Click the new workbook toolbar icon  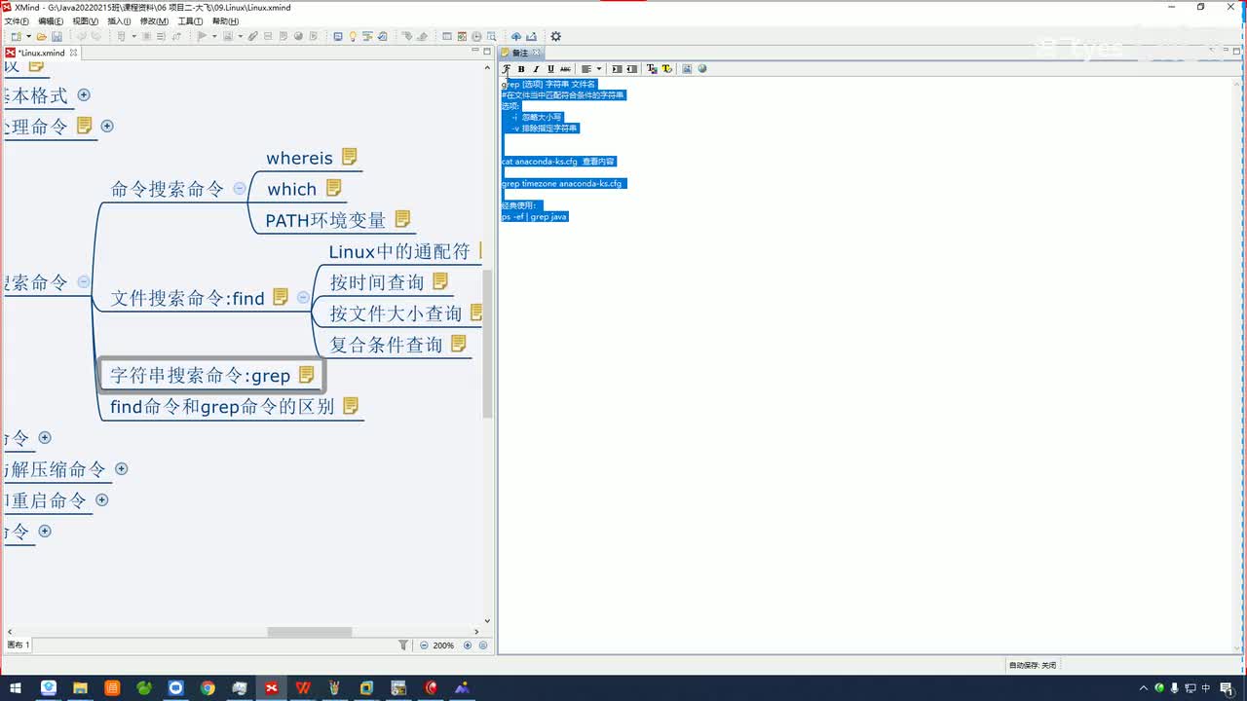(x=16, y=37)
